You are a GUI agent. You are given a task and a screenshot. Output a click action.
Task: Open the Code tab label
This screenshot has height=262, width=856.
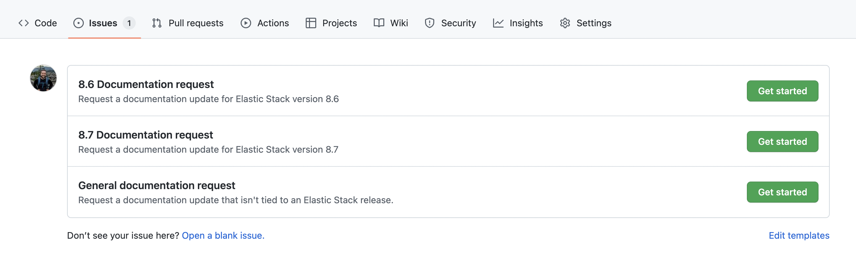point(46,23)
